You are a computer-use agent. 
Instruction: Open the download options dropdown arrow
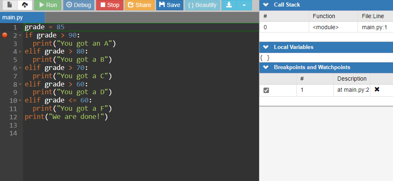(x=244, y=5)
